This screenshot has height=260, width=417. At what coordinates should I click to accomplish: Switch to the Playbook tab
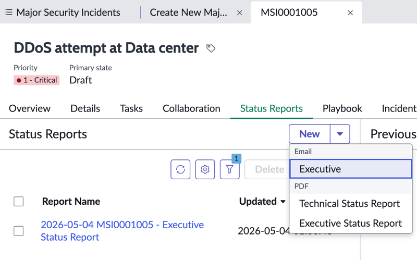click(342, 108)
